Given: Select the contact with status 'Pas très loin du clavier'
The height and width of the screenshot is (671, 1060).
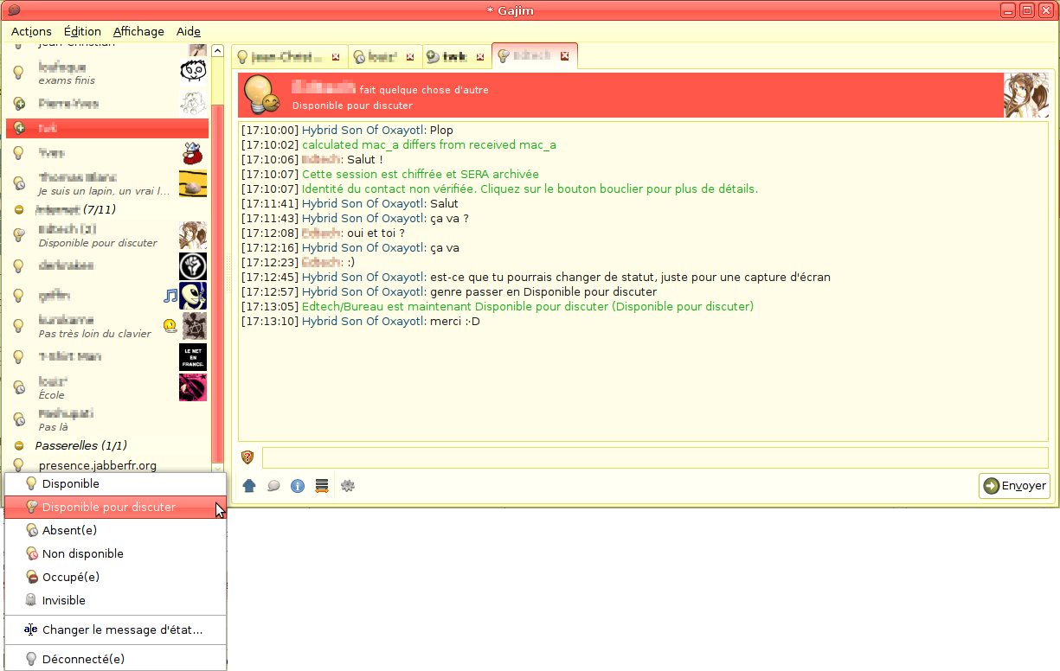Looking at the screenshot, I should coord(107,326).
